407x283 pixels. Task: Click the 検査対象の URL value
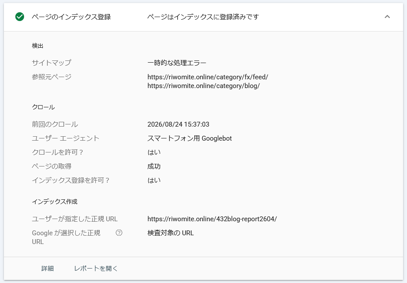click(171, 233)
